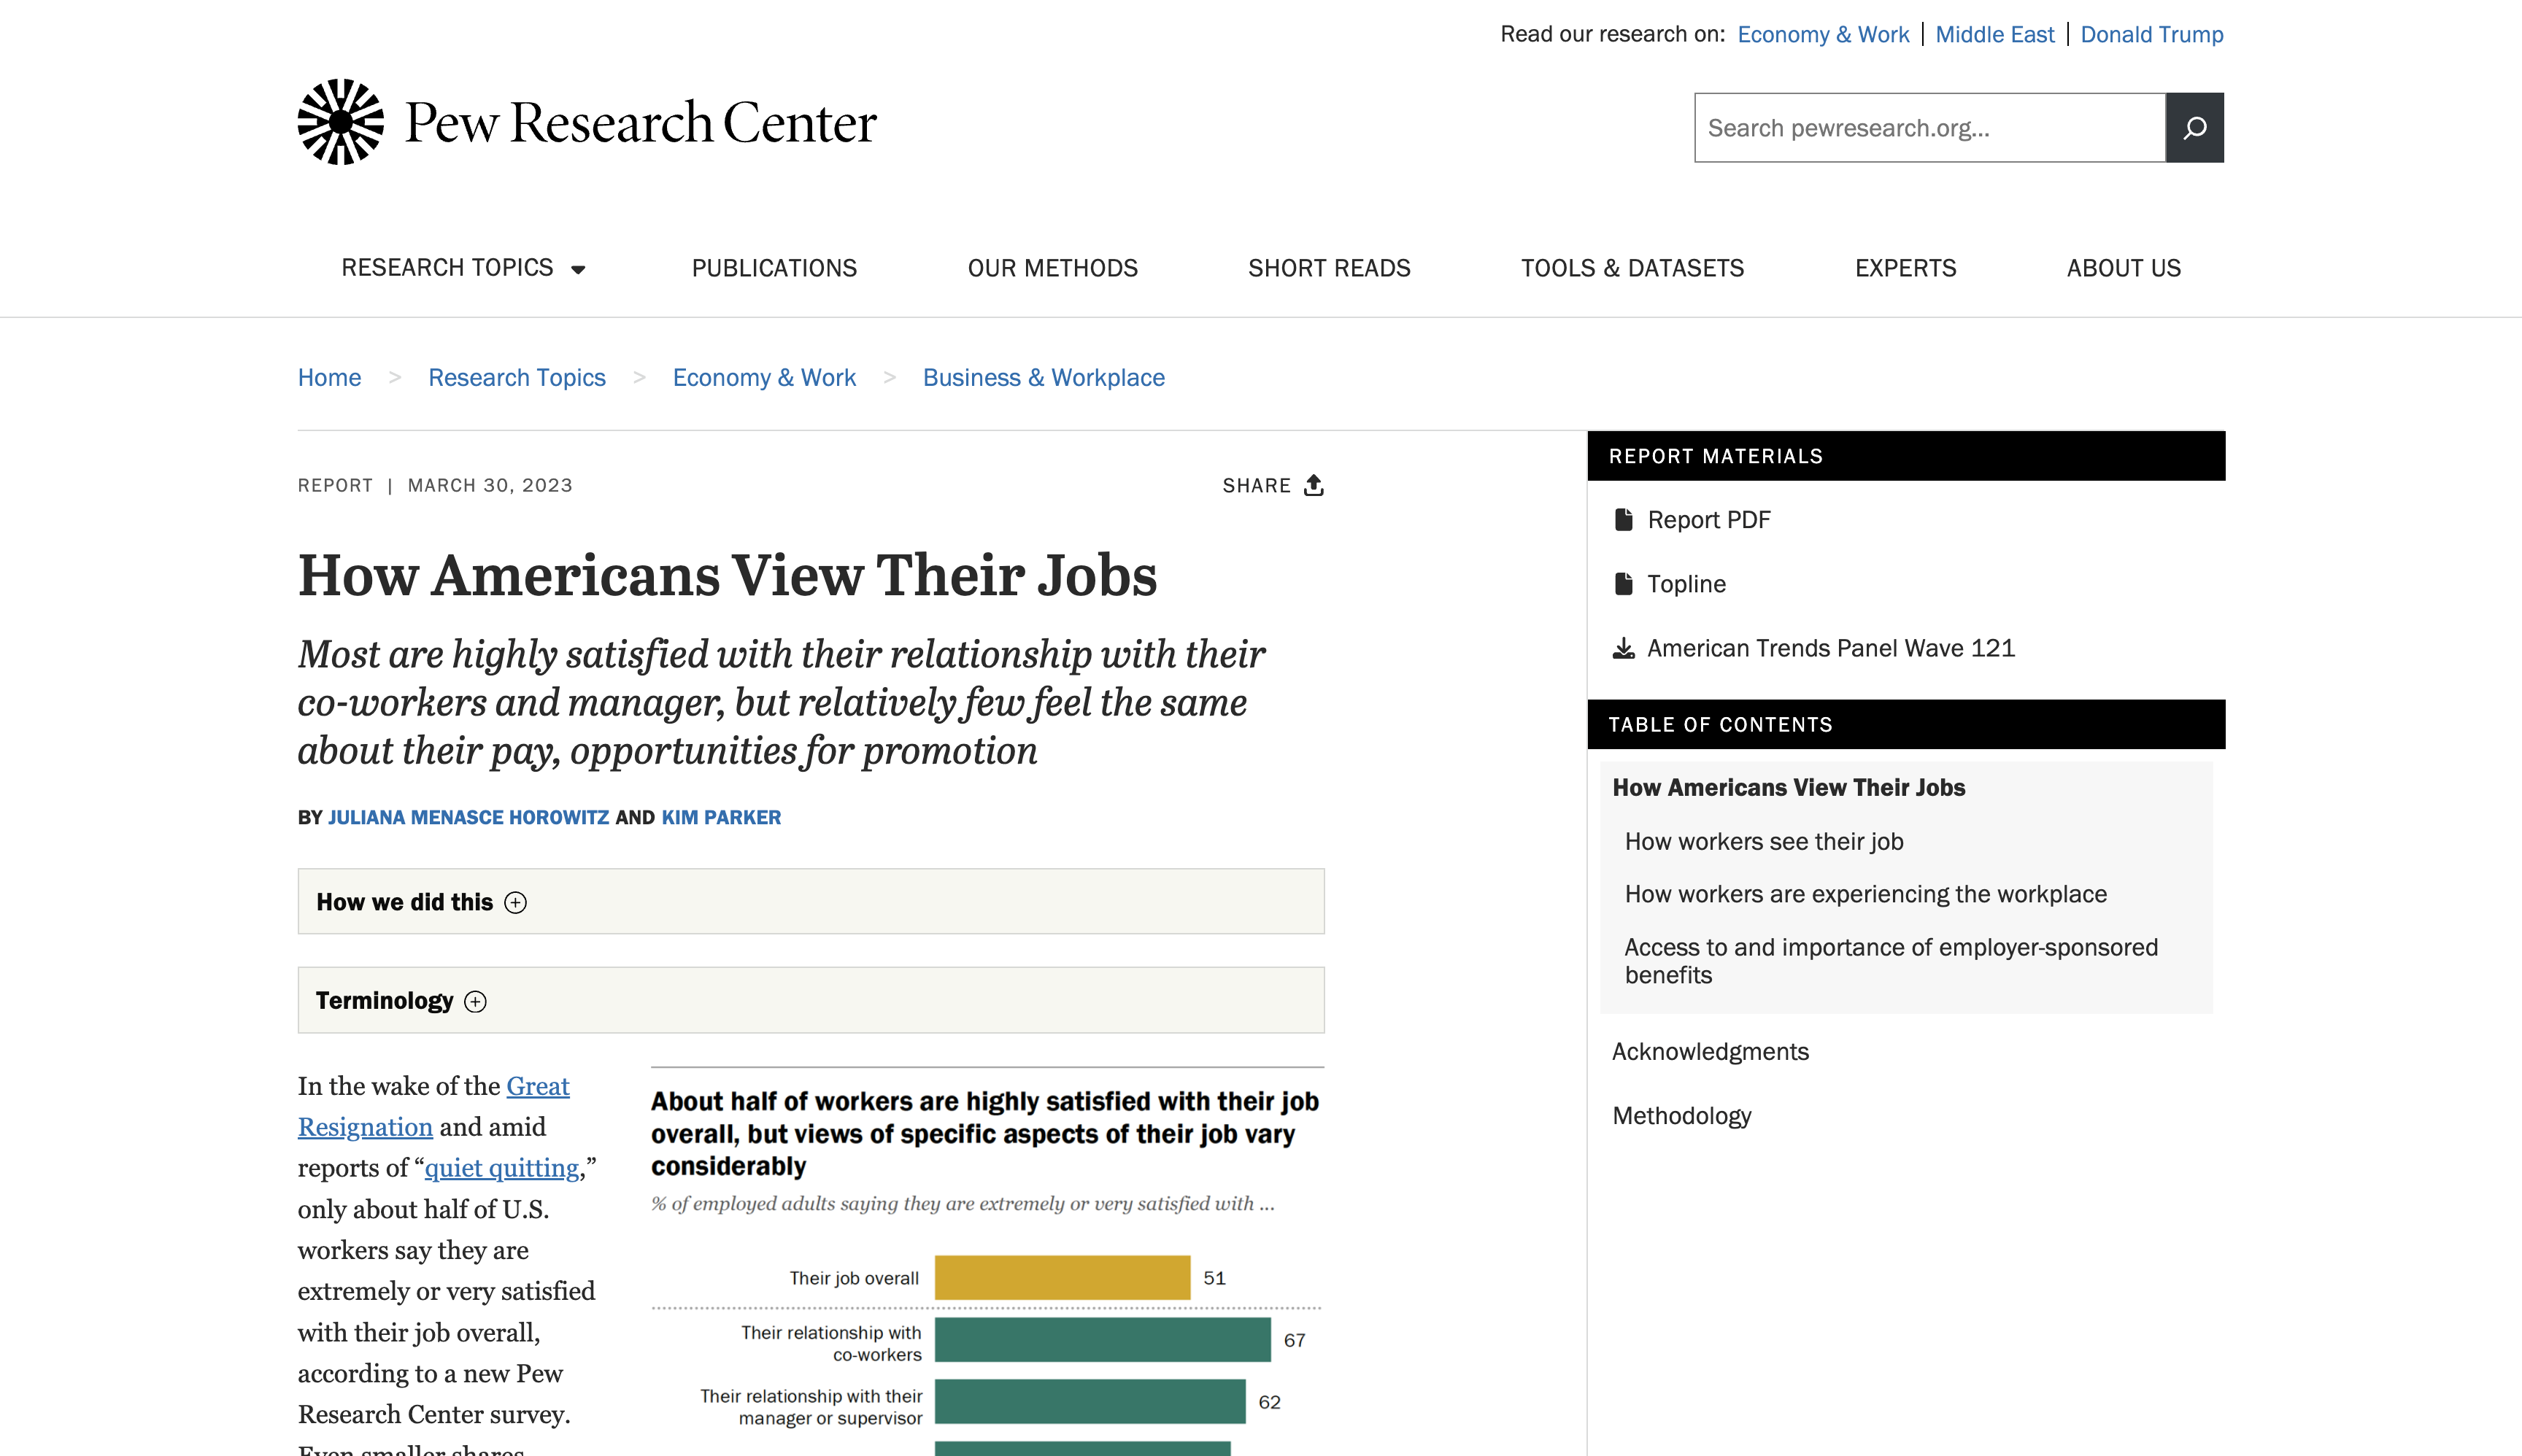Jump to How workers see their job
Viewport: 2522px width, 1456px height.
click(1764, 842)
